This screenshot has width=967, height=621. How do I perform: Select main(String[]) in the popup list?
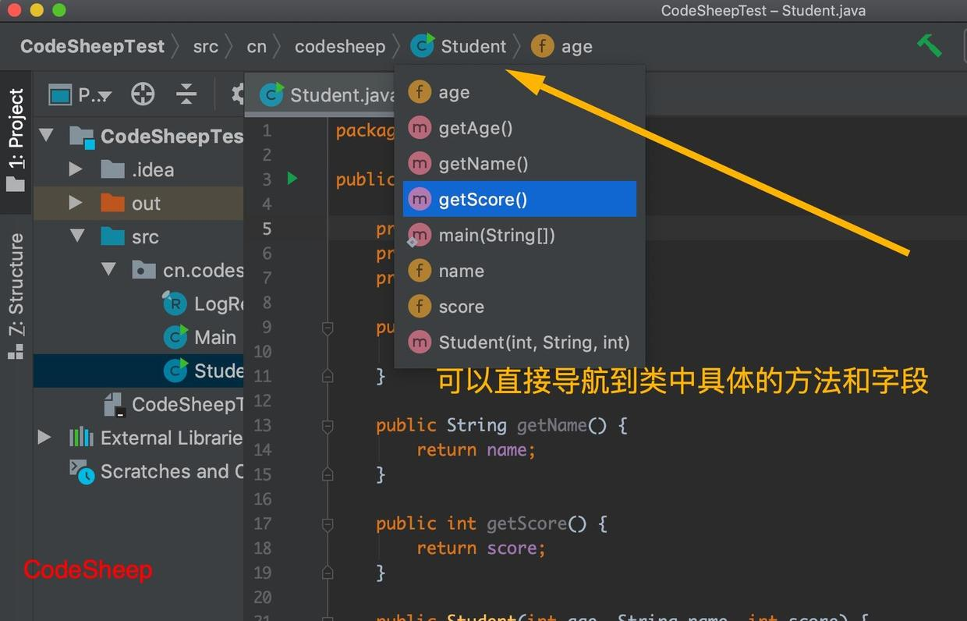pyautogui.click(x=519, y=235)
